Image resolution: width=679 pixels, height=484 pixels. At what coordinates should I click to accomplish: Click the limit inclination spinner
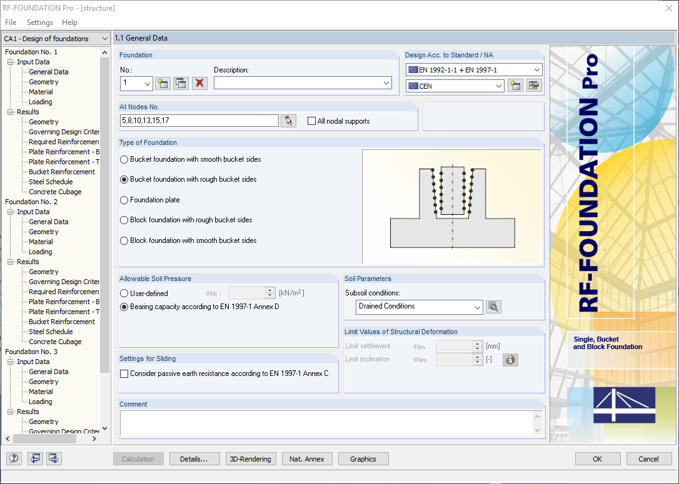coord(477,360)
